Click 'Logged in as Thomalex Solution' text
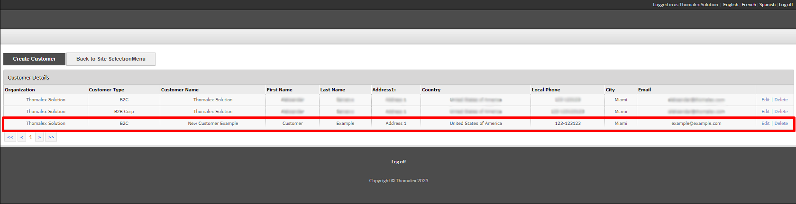 click(685, 5)
